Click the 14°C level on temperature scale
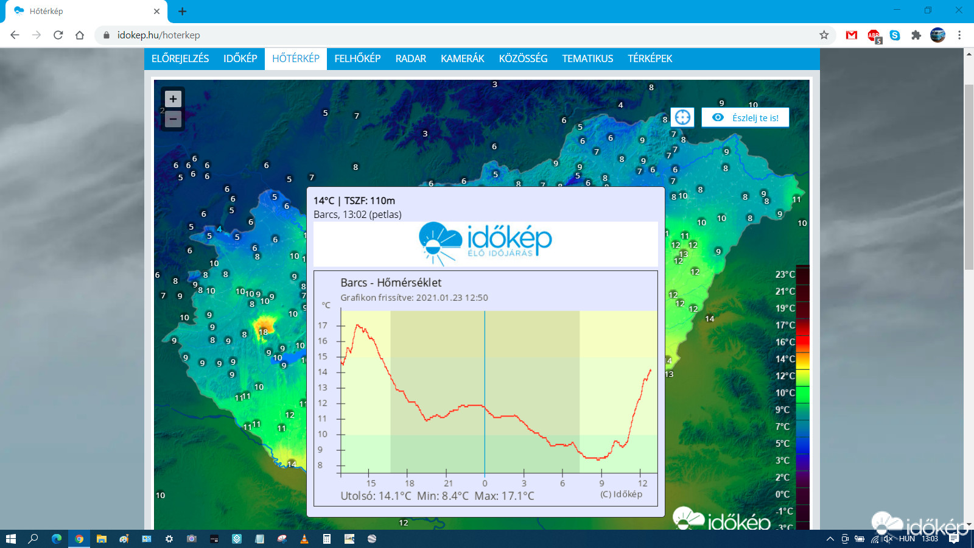 pyautogui.click(x=785, y=359)
